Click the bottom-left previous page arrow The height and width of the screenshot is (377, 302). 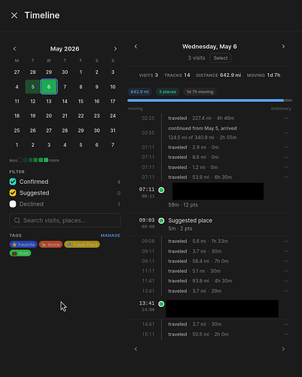[x=136, y=349]
